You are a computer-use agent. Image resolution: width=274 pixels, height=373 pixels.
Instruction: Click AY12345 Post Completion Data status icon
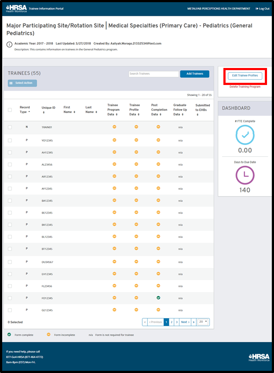click(158, 188)
